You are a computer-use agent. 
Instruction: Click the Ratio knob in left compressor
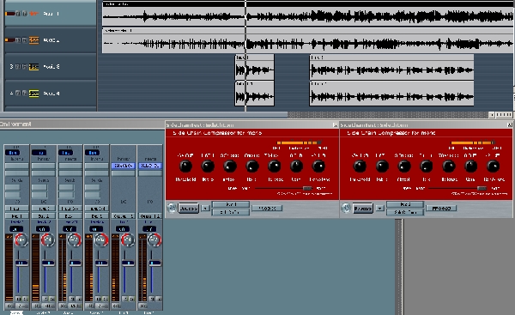(208, 167)
